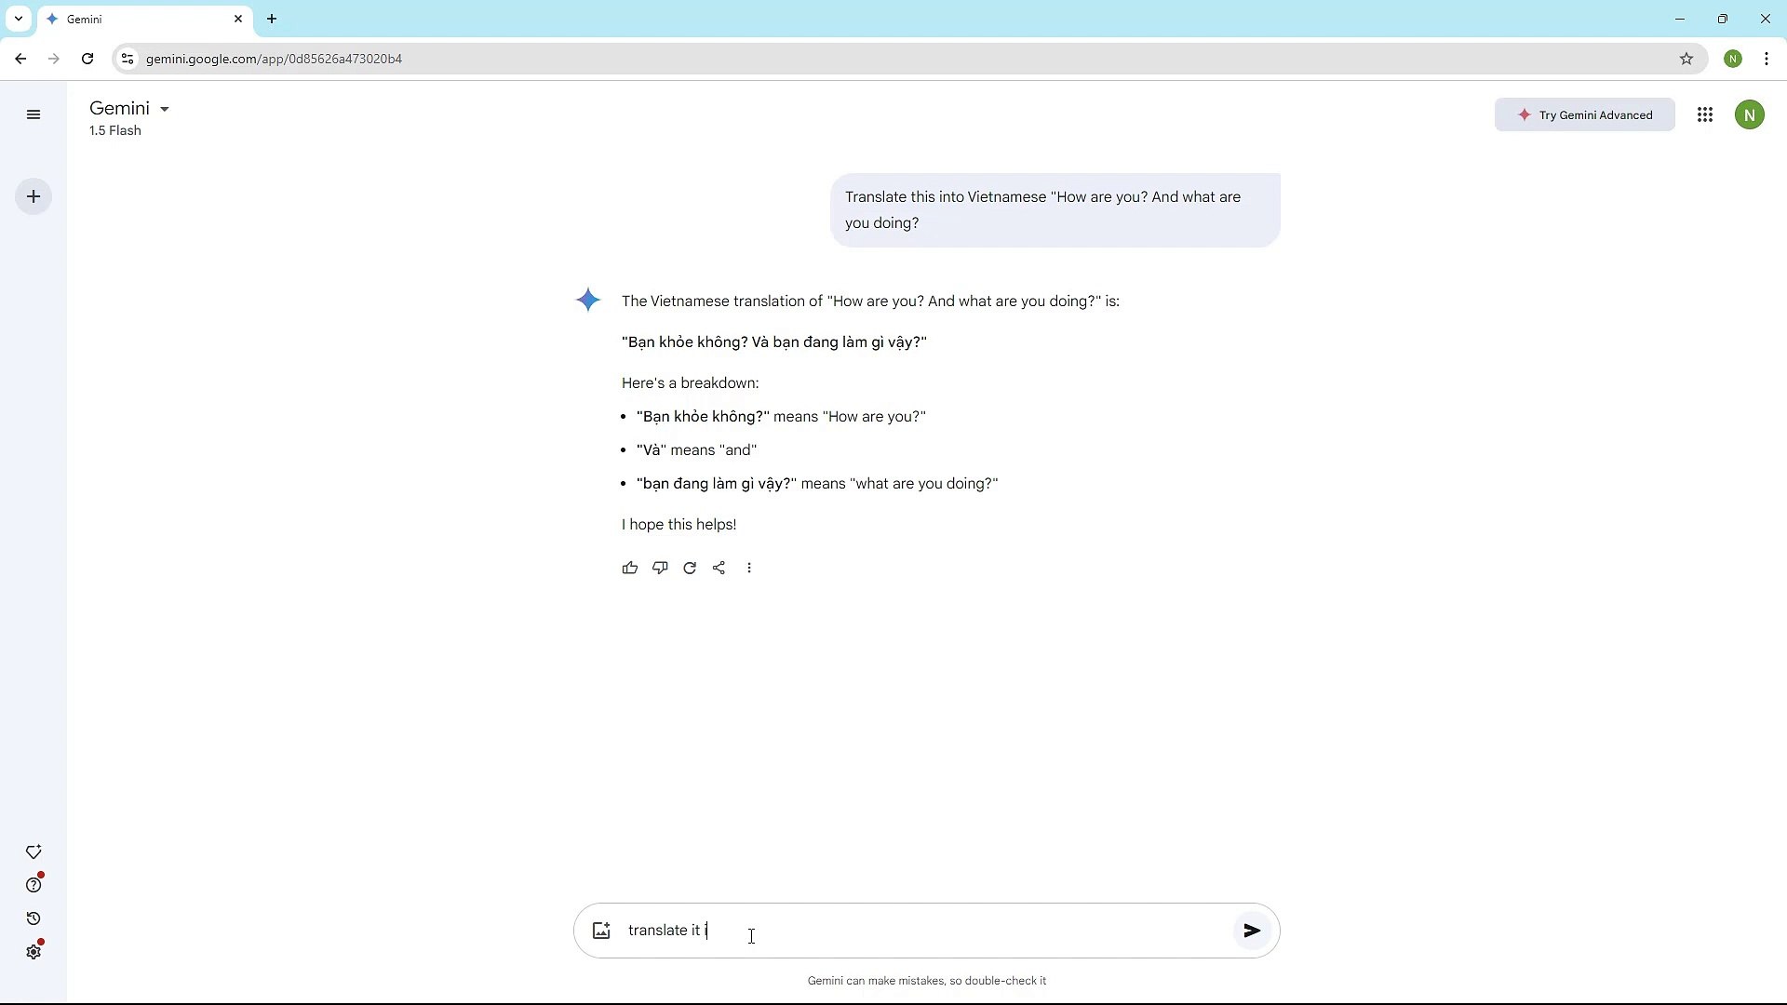Click Try Gemini Advanced button
This screenshot has height=1005, width=1787.
1584,115
